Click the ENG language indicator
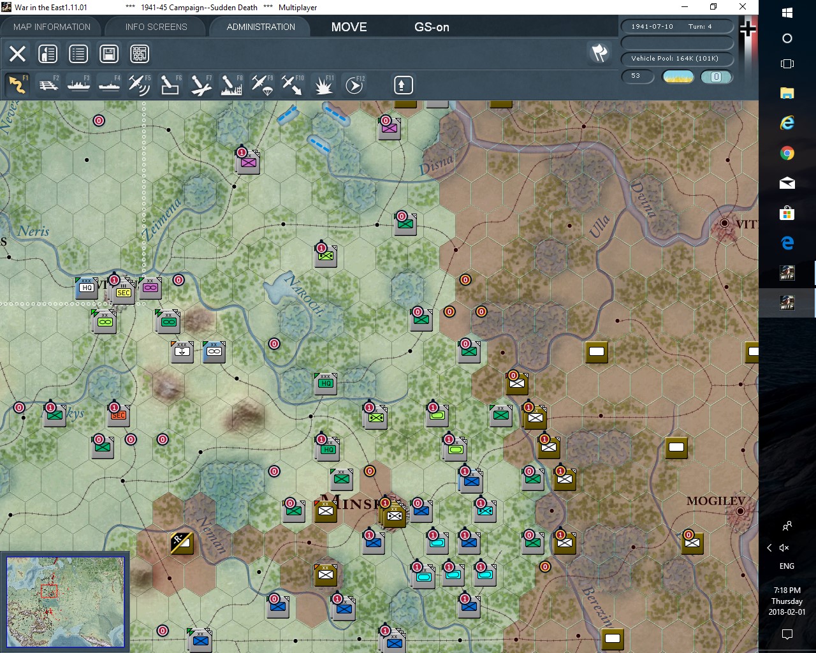The image size is (816, 653). click(x=787, y=566)
